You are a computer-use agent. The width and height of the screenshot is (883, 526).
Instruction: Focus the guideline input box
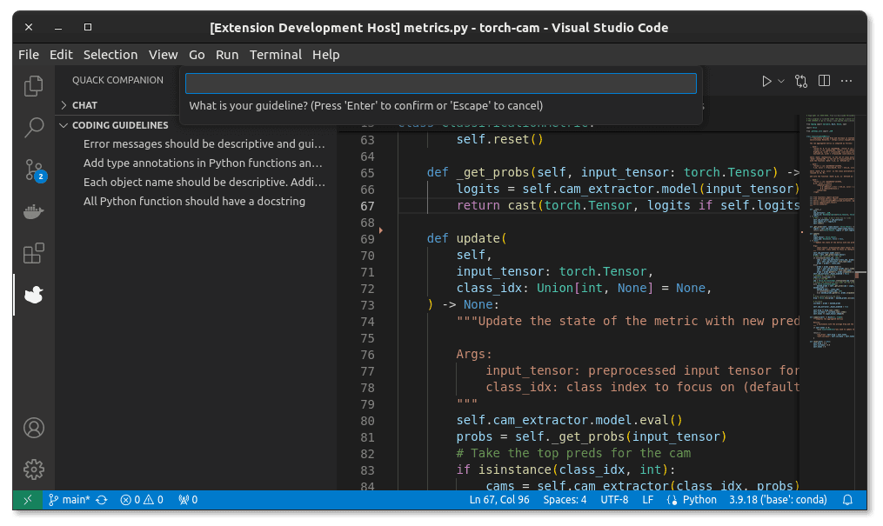(x=441, y=83)
